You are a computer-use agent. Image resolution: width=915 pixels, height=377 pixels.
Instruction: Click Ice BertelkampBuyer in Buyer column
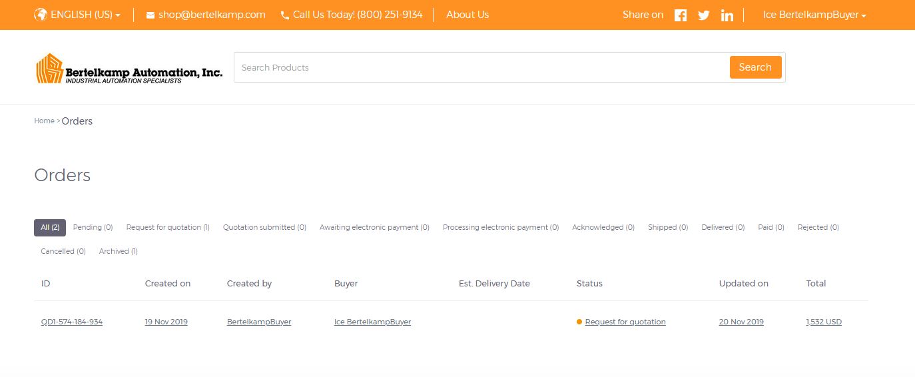point(372,322)
